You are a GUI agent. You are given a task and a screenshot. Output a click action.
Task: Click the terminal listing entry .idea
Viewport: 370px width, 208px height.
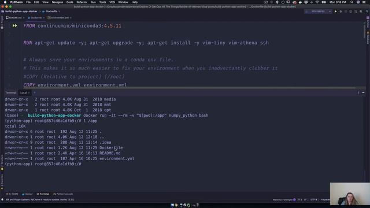coord(105,142)
